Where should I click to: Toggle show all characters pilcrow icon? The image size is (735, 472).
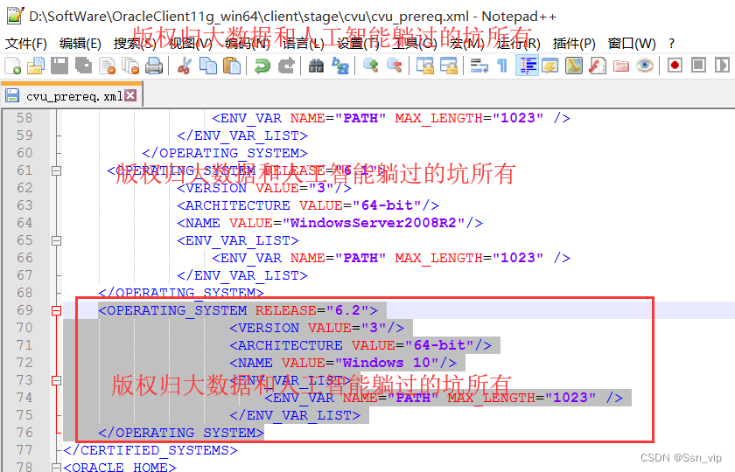click(502, 66)
